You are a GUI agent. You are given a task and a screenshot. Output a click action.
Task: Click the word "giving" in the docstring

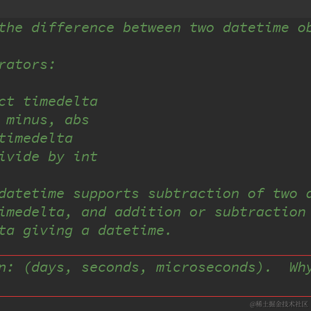click(48, 231)
